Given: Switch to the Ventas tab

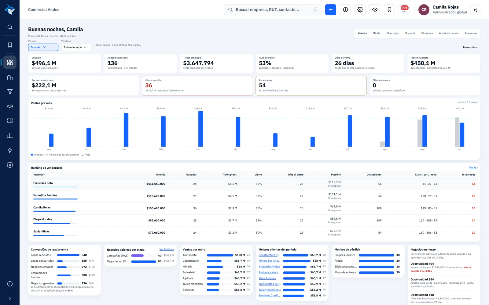Looking at the screenshot, I should click(362, 33).
